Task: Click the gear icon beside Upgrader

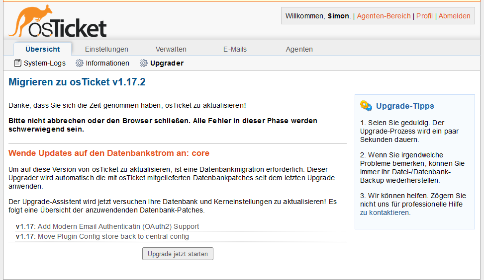Action: [144, 63]
